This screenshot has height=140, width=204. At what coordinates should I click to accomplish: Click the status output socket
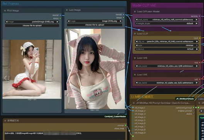(194, 114)
